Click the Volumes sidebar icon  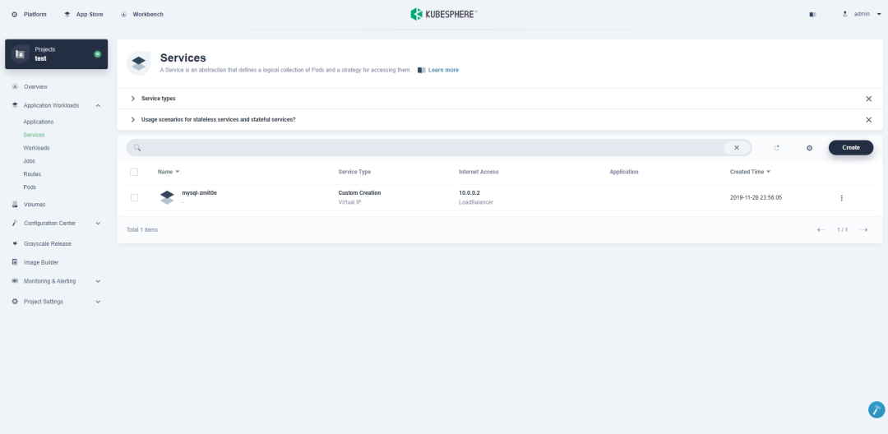tap(15, 205)
